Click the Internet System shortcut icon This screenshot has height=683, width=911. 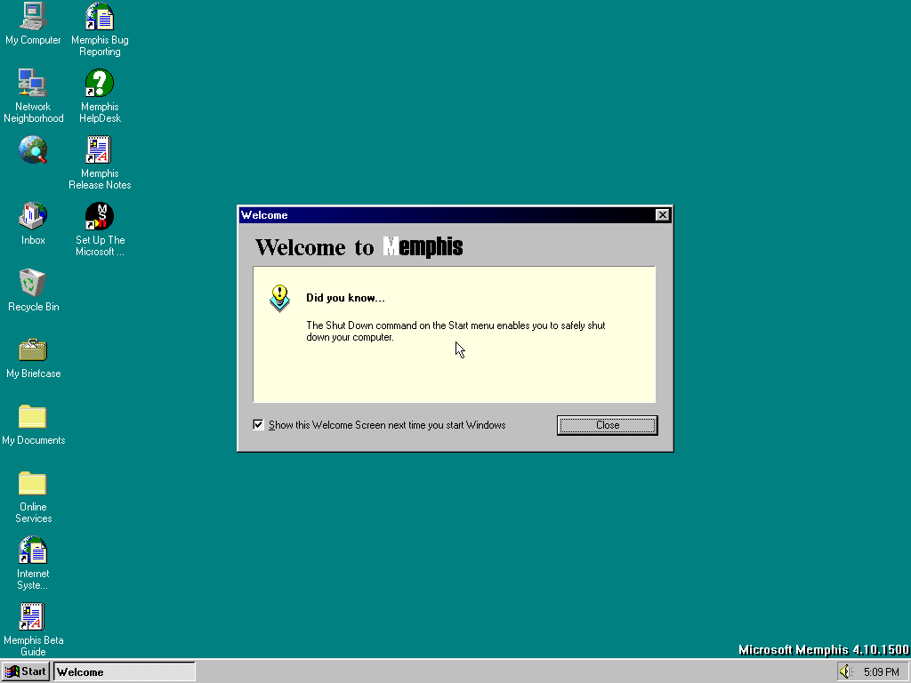click(33, 550)
